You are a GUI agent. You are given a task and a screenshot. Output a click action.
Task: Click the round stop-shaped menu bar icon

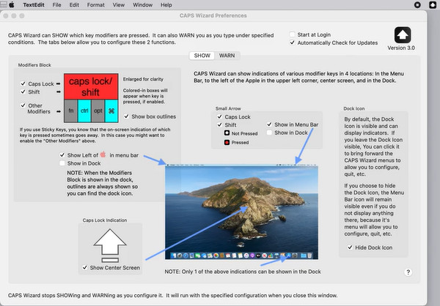click(417, 5)
